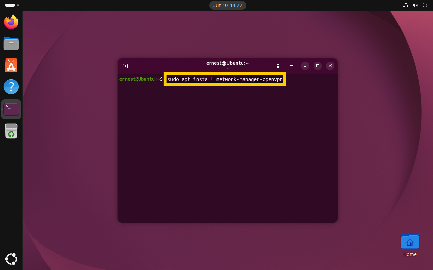This screenshot has height=270, width=433.
Task: Click the power icon in top bar
Action: [425, 5]
